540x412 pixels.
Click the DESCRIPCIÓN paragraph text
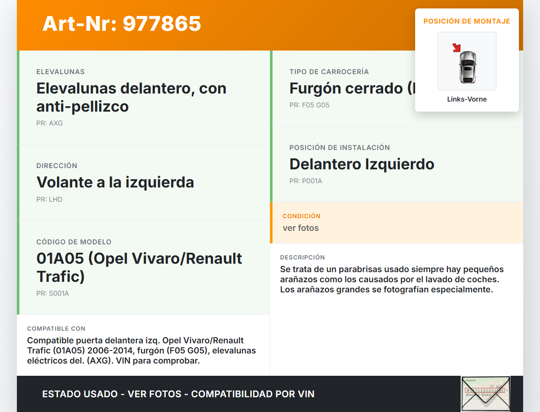point(391,279)
